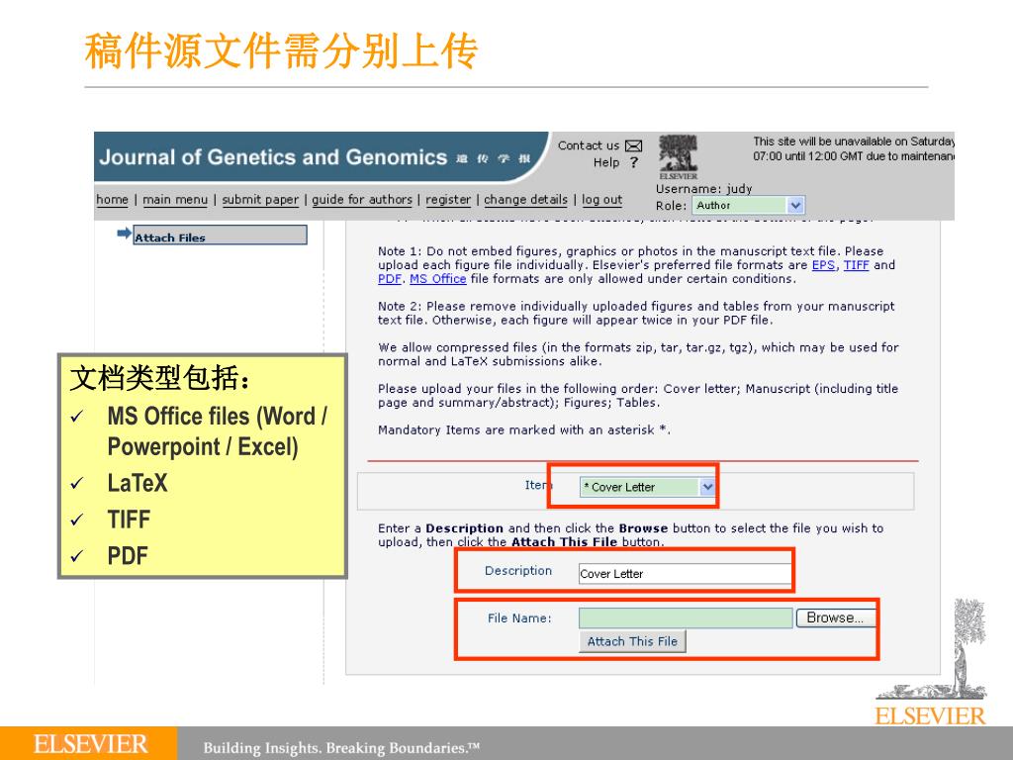Viewport: 1013px width, 760px height.
Task: Expand the Item dropdown Cover Letter
Action: coord(647,487)
